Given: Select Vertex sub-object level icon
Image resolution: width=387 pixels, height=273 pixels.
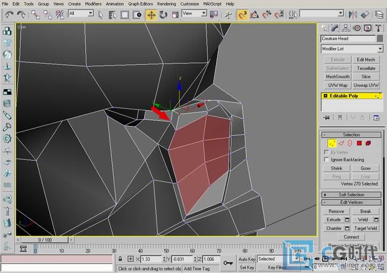Looking at the screenshot, I should coord(332,143).
